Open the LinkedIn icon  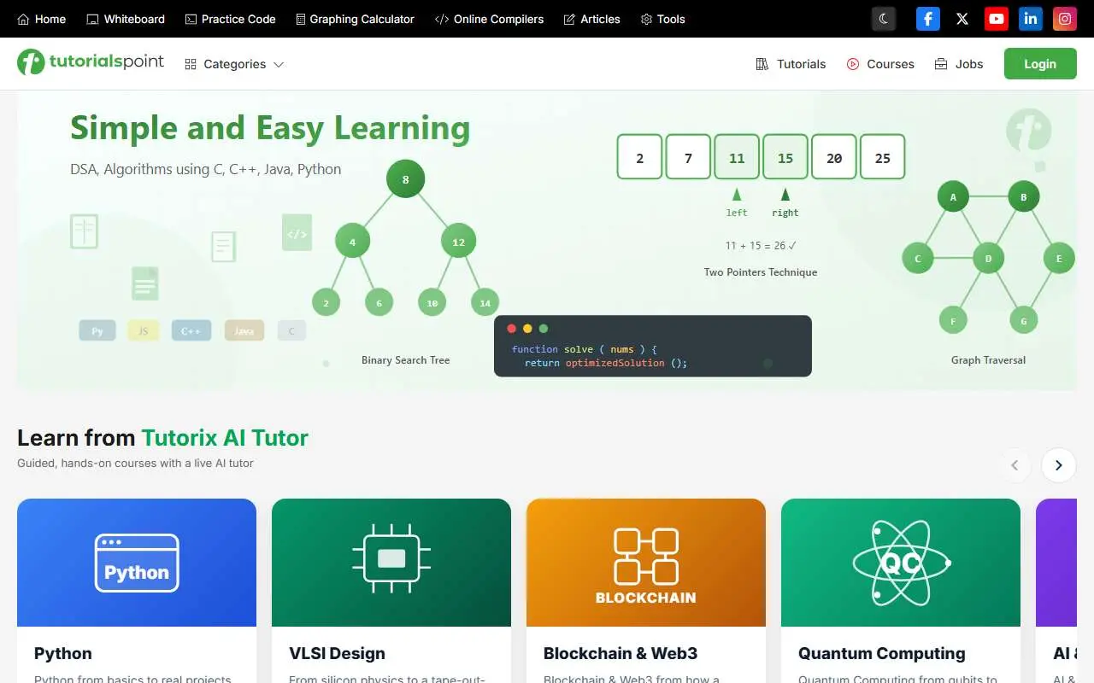click(1031, 19)
